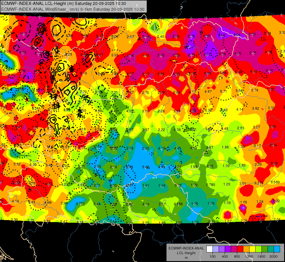Click the wind shear value '3.82'
The height and width of the screenshot is (262, 285).
(x=255, y=109)
